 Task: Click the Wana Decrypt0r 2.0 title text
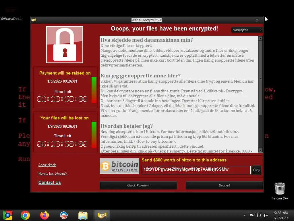pyautogui.click(x=147, y=20)
